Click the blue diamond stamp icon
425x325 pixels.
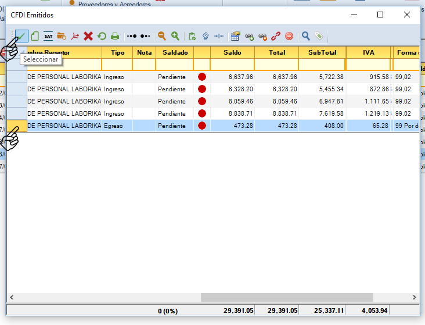(206, 36)
